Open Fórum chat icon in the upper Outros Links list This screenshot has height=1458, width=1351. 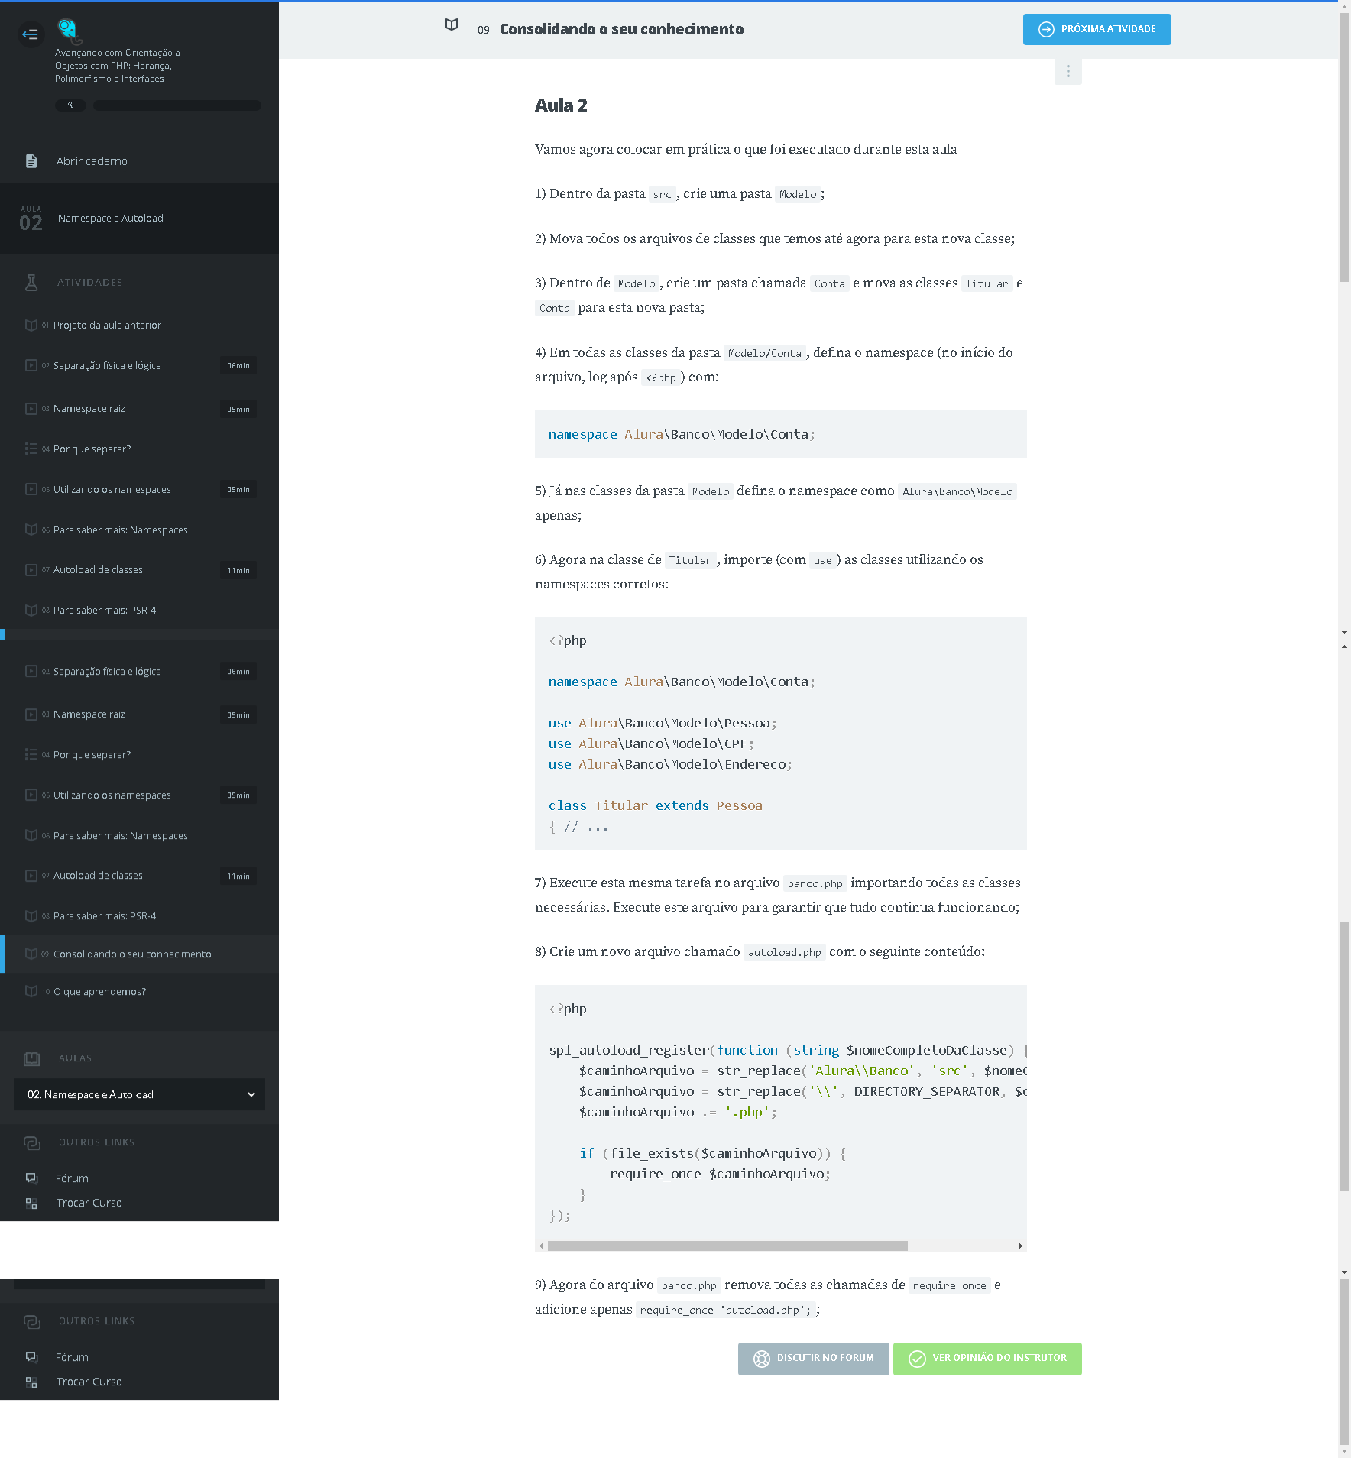point(31,1178)
